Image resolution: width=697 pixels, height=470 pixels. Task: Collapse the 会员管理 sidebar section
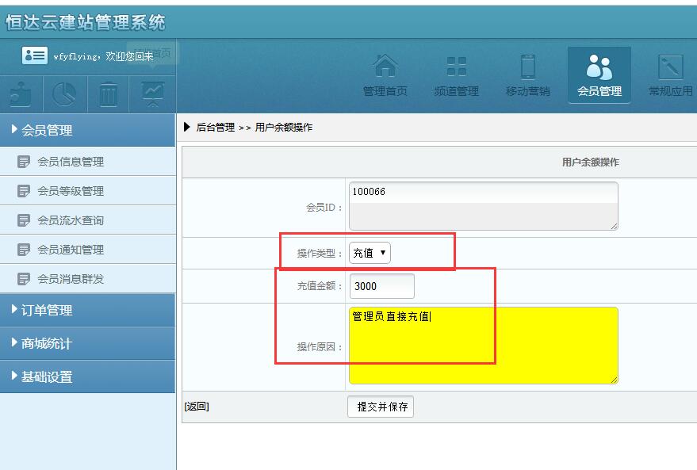click(87, 130)
